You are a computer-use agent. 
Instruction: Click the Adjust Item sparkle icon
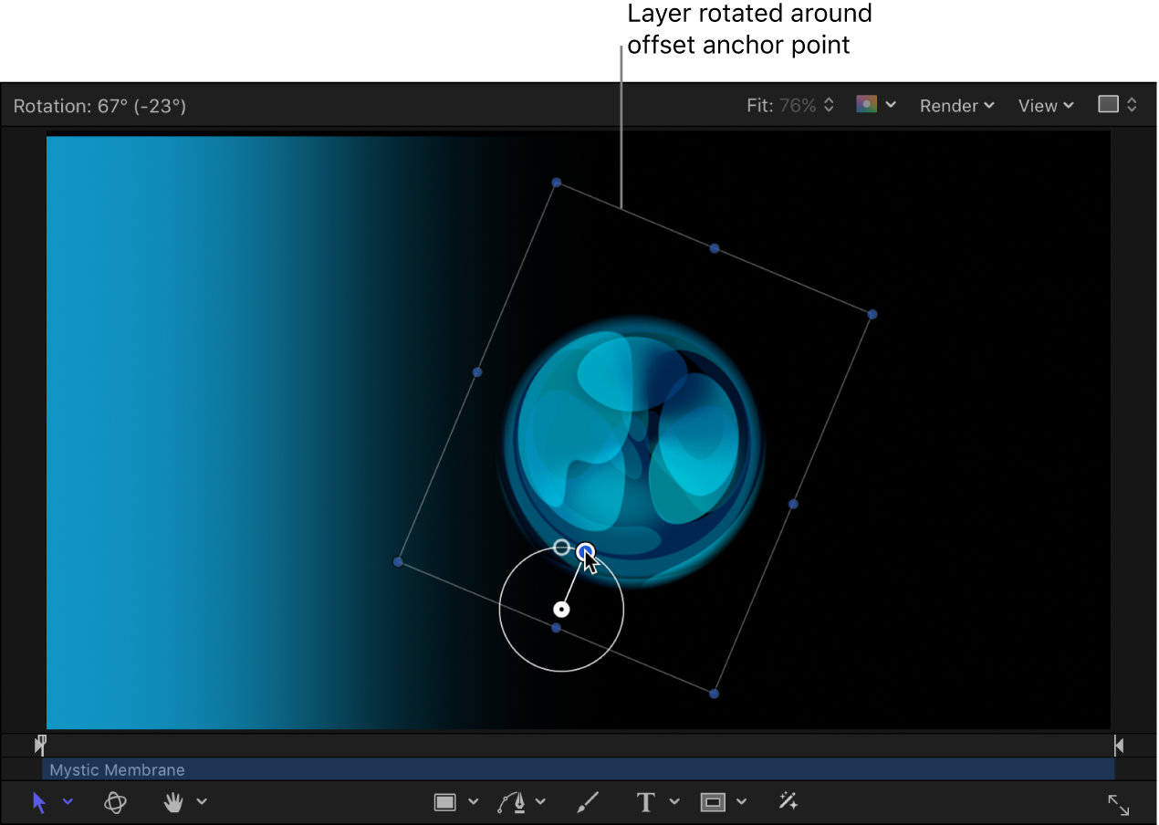788,801
